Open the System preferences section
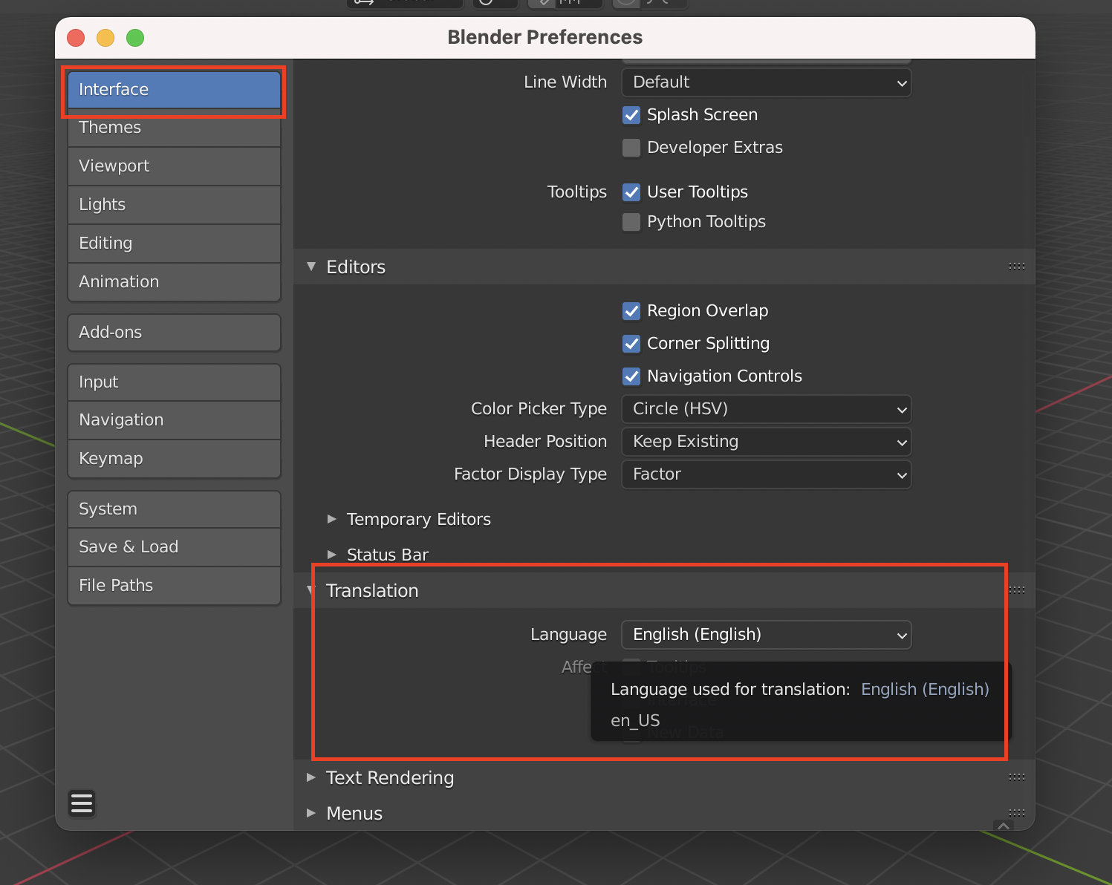 click(174, 509)
